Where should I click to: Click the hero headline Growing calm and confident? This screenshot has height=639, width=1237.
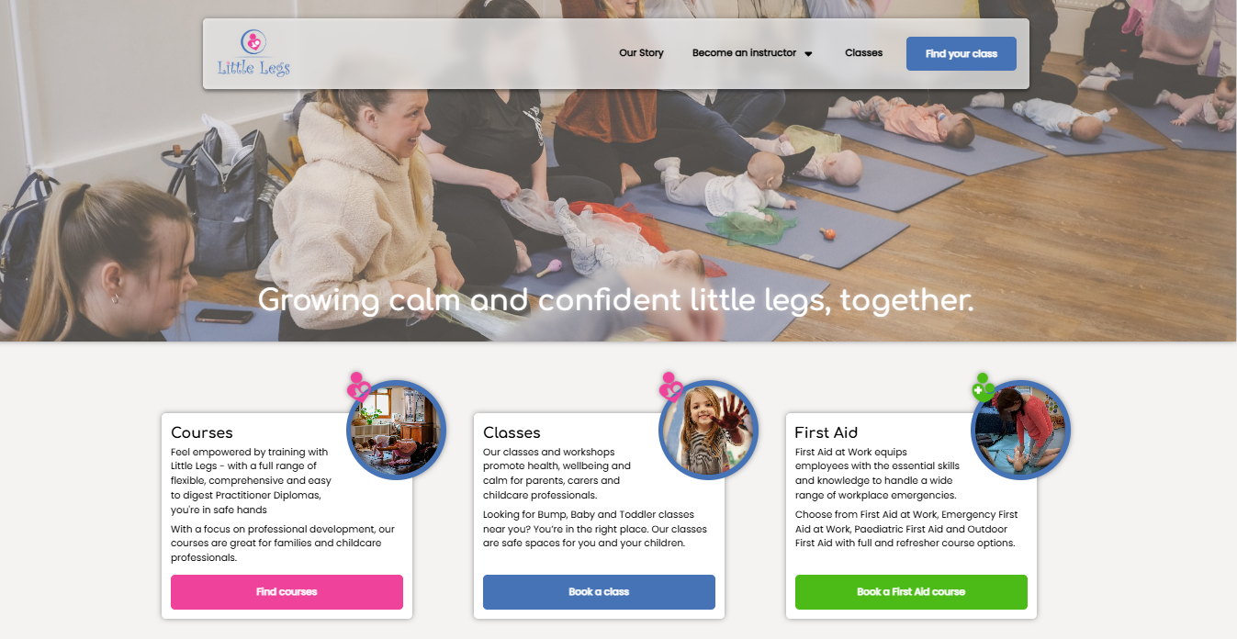[x=616, y=300]
